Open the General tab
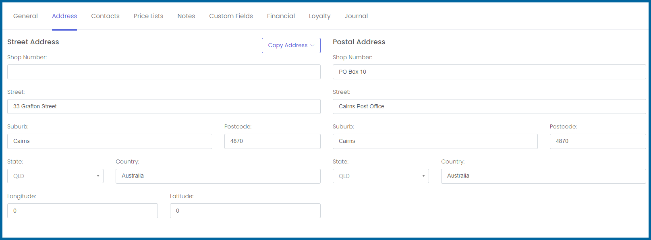The height and width of the screenshot is (240, 651). (25, 16)
